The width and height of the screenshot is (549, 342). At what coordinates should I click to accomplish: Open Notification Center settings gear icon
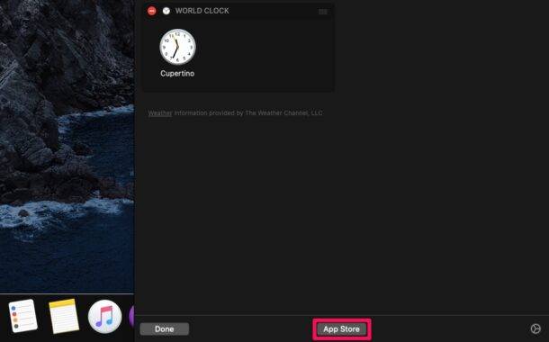coord(535,328)
